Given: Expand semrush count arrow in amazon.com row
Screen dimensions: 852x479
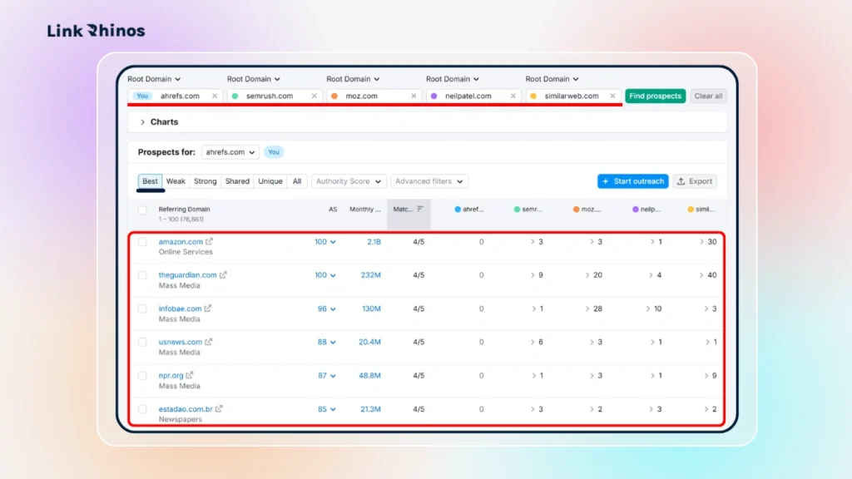Looking at the screenshot, I should [532, 242].
